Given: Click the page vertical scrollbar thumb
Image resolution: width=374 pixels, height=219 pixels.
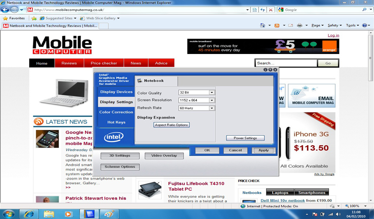Looking at the screenshot, I should 370,58.
